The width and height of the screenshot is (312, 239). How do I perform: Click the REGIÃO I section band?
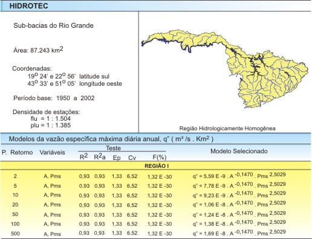[155, 166]
